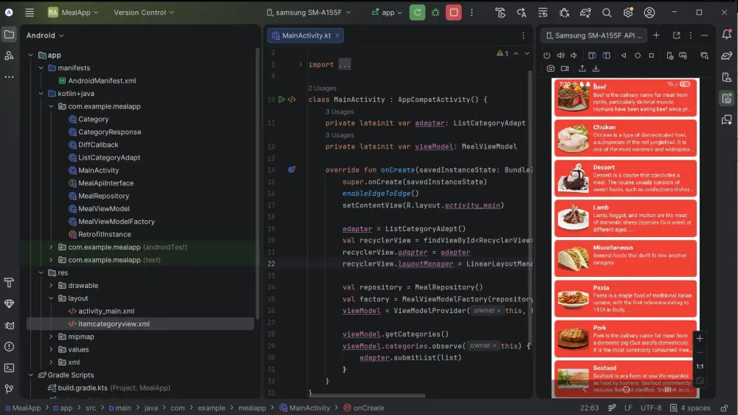Click the emulator Overview square button
The height and width of the screenshot is (415, 738).
pos(652,55)
